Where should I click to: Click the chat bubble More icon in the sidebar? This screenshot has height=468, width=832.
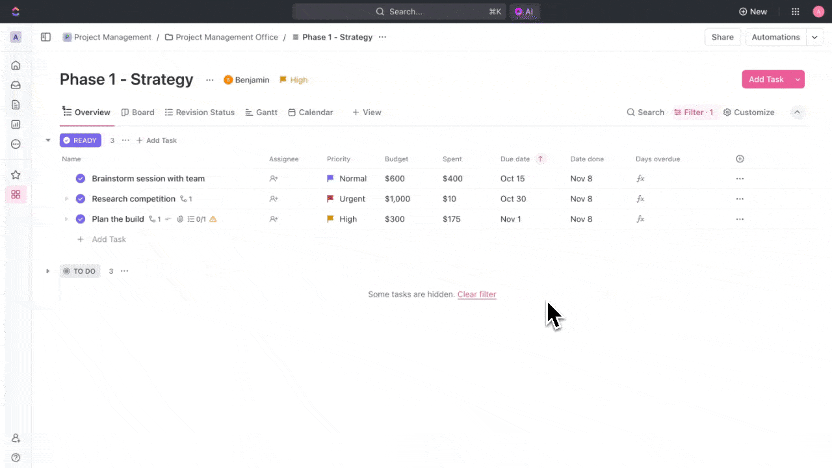[x=16, y=144]
